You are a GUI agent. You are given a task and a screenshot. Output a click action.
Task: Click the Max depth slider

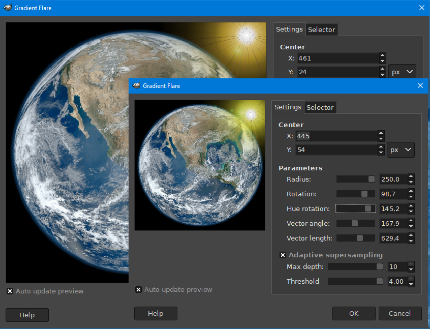(355, 266)
